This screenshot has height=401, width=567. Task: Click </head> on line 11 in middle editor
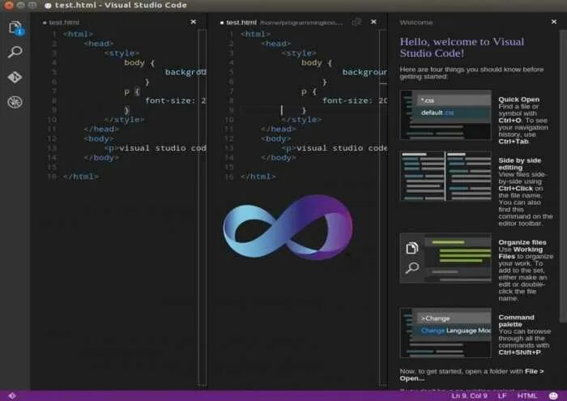[x=278, y=129]
